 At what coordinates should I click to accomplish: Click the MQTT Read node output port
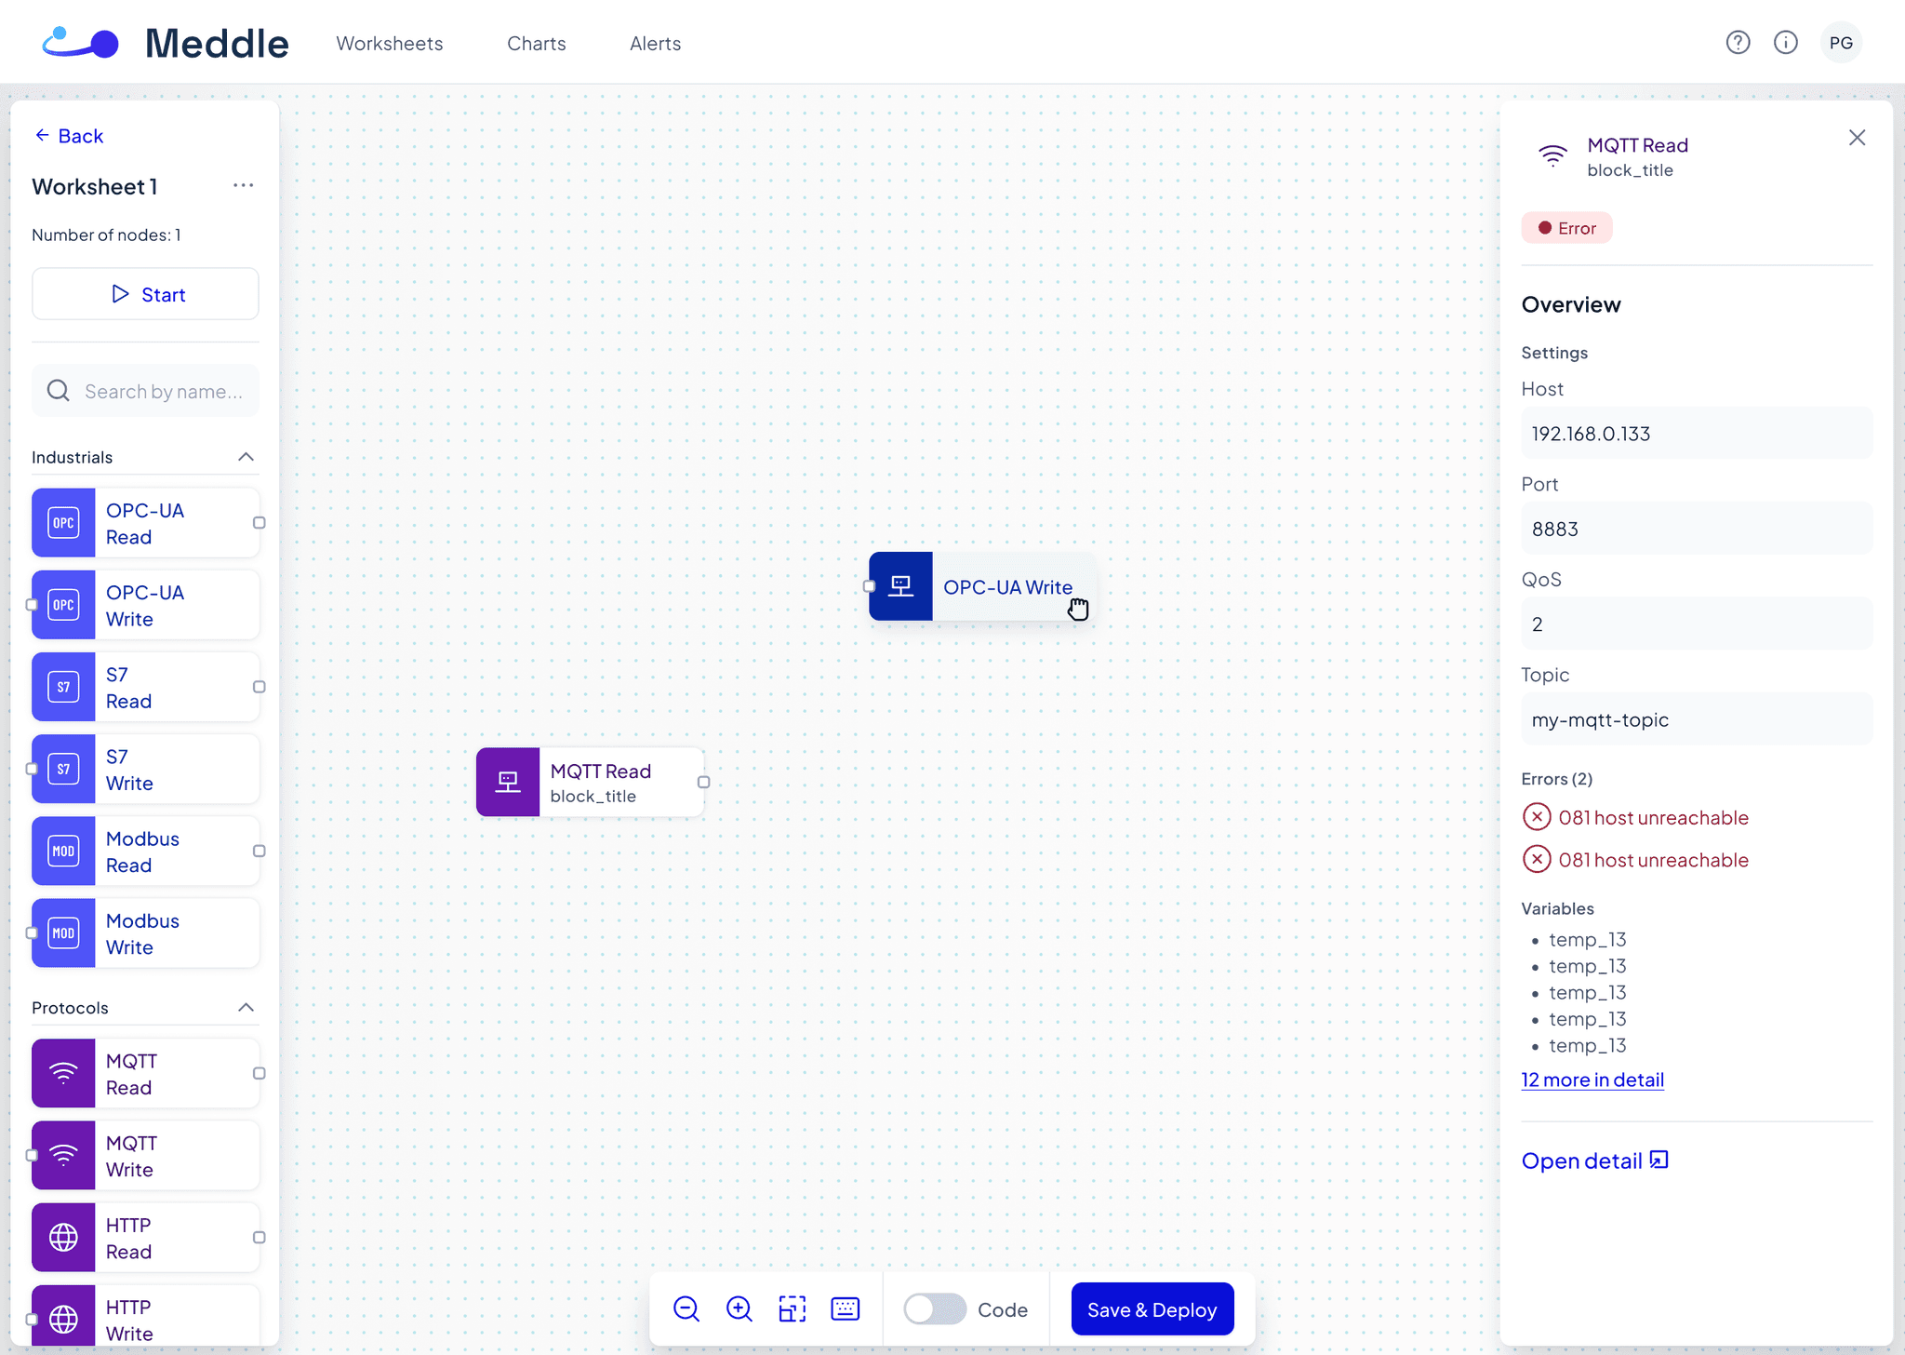tap(704, 782)
